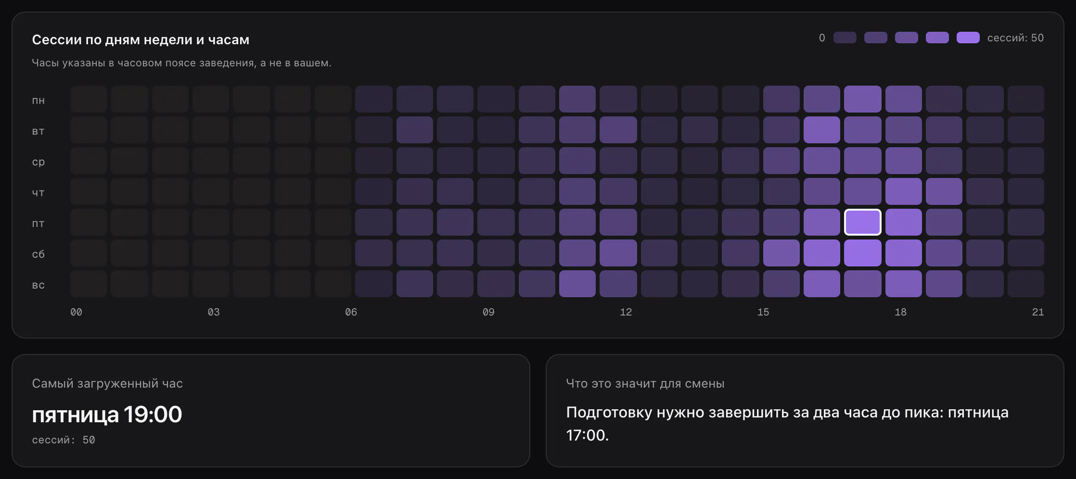
Task: Open the Что это значит для смены card
Action: pos(805,411)
